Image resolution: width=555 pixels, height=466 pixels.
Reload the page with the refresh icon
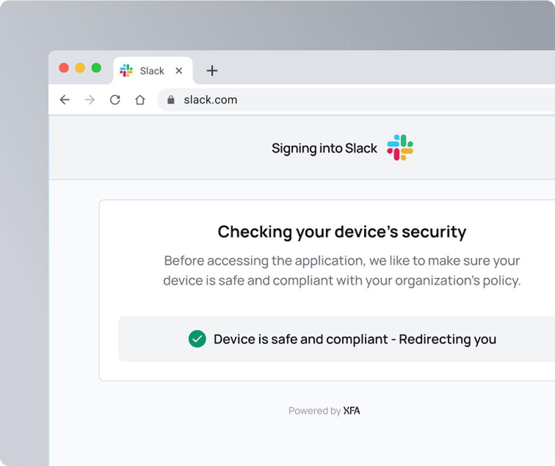tap(115, 99)
